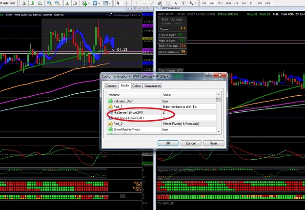Set timeframe to M5

(x=212, y=3)
